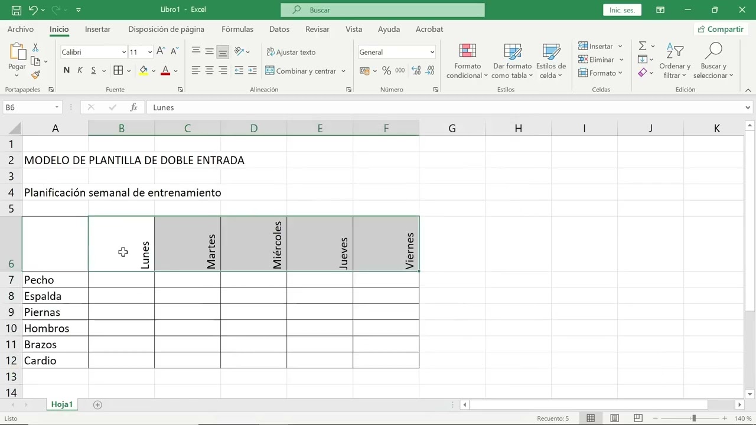Undo the last action

(33, 10)
